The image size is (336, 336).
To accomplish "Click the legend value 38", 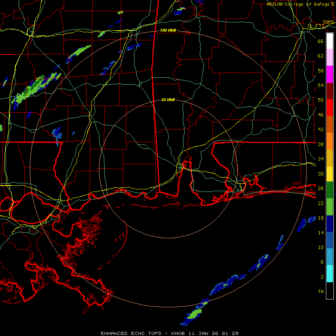I will [x=321, y=144].
